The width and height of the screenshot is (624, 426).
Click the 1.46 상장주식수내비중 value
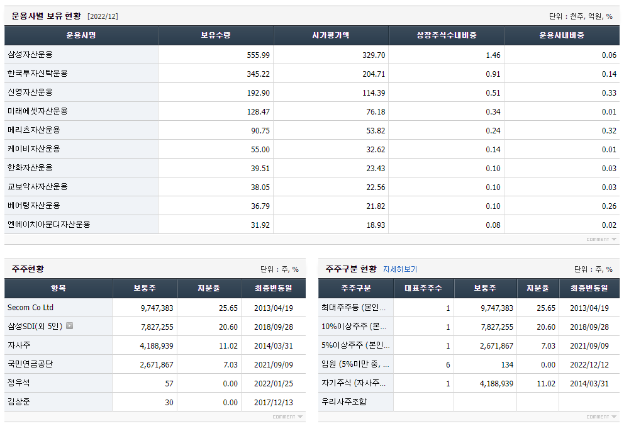493,55
